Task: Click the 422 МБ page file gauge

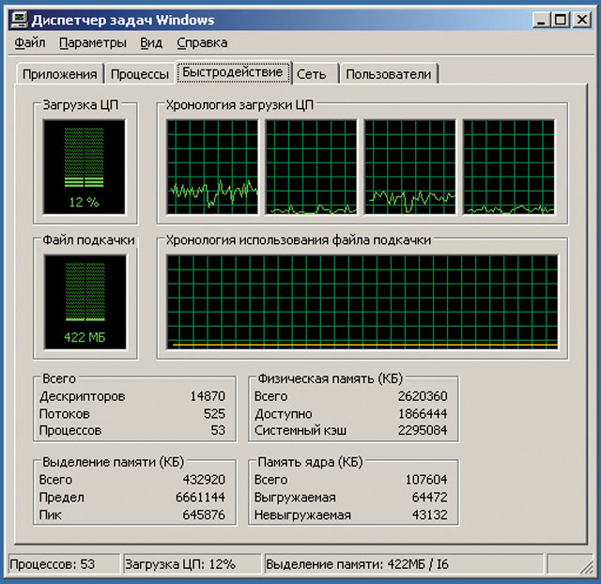Action: coord(85,302)
